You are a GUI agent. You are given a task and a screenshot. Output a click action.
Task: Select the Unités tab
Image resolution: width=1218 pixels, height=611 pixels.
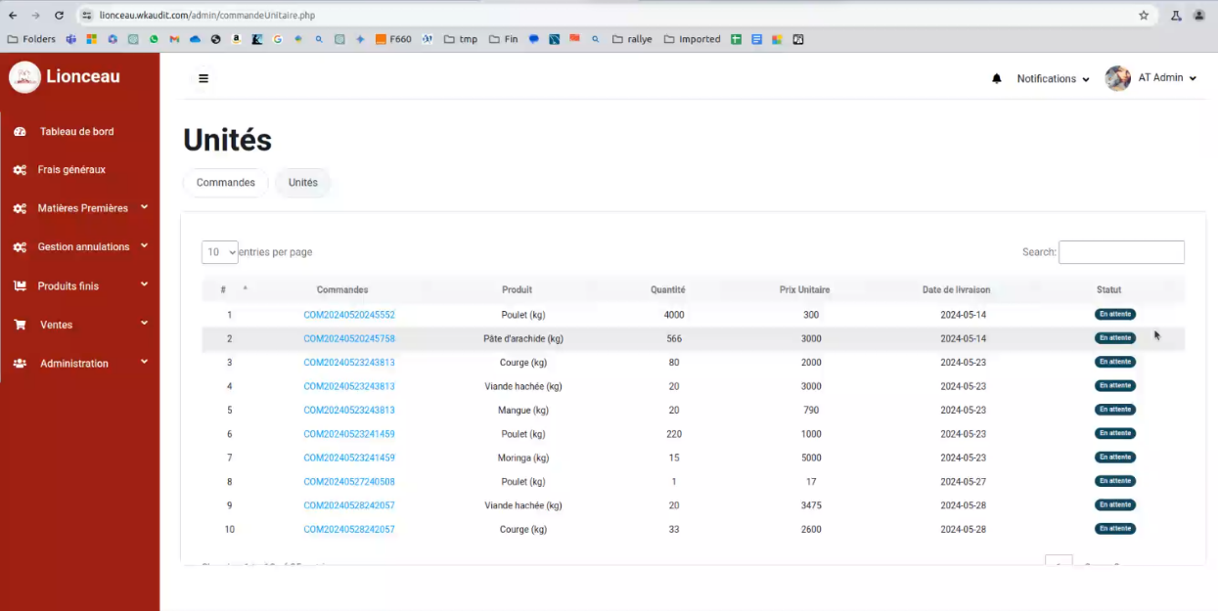tap(303, 183)
